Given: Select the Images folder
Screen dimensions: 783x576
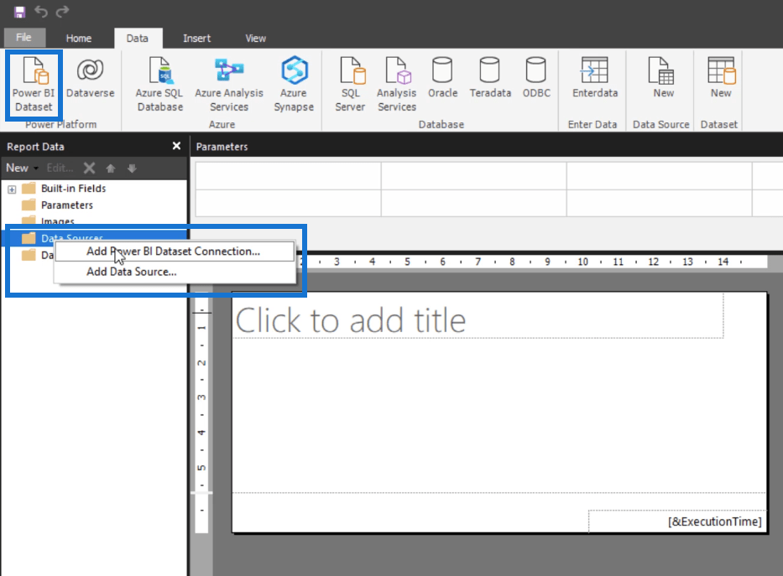Looking at the screenshot, I should (49, 221).
